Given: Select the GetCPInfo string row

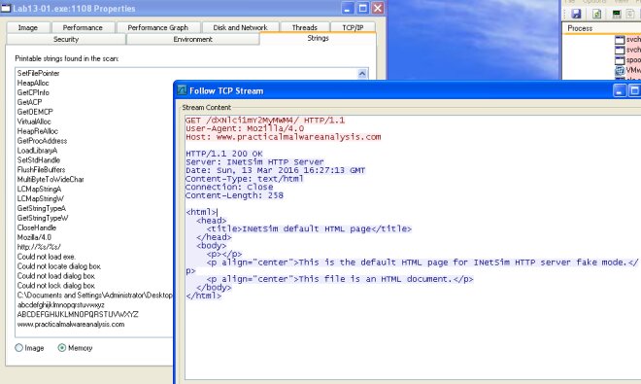Looking at the screenshot, I should click(x=33, y=92).
